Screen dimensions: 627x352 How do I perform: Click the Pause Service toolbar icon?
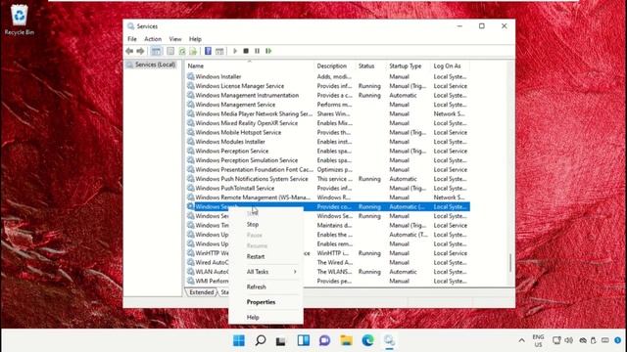pyautogui.click(x=257, y=51)
